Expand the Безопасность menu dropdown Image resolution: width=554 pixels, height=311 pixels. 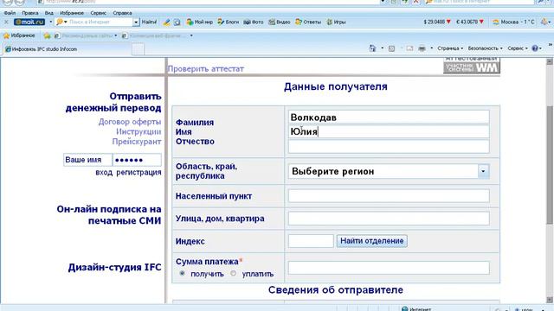tap(485, 48)
